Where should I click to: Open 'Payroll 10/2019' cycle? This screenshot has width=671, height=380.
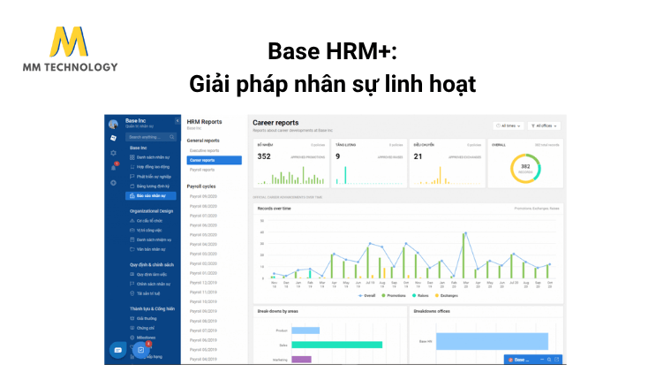[x=203, y=301]
